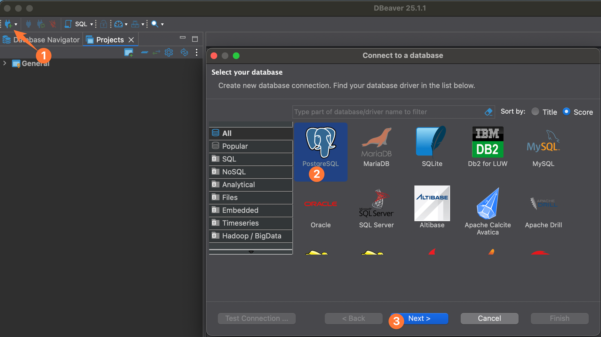
Task: Choose the SQL Server driver
Action: 376,208
